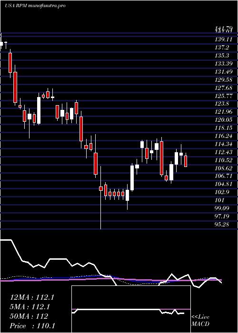This screenshot has height=333, width=238.
Task: Click the 108.62 price axis label
Action: click(224, 168)
